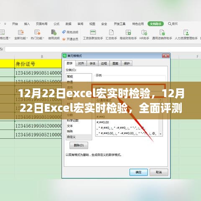Switch to the 对齐 tab in dialog
This screenshot has height=201, width=201.
[81, 64]
